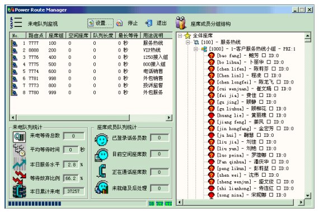
Task: Tick the checkbox for [fei jia] 费佳
Action: pos(261,95)
